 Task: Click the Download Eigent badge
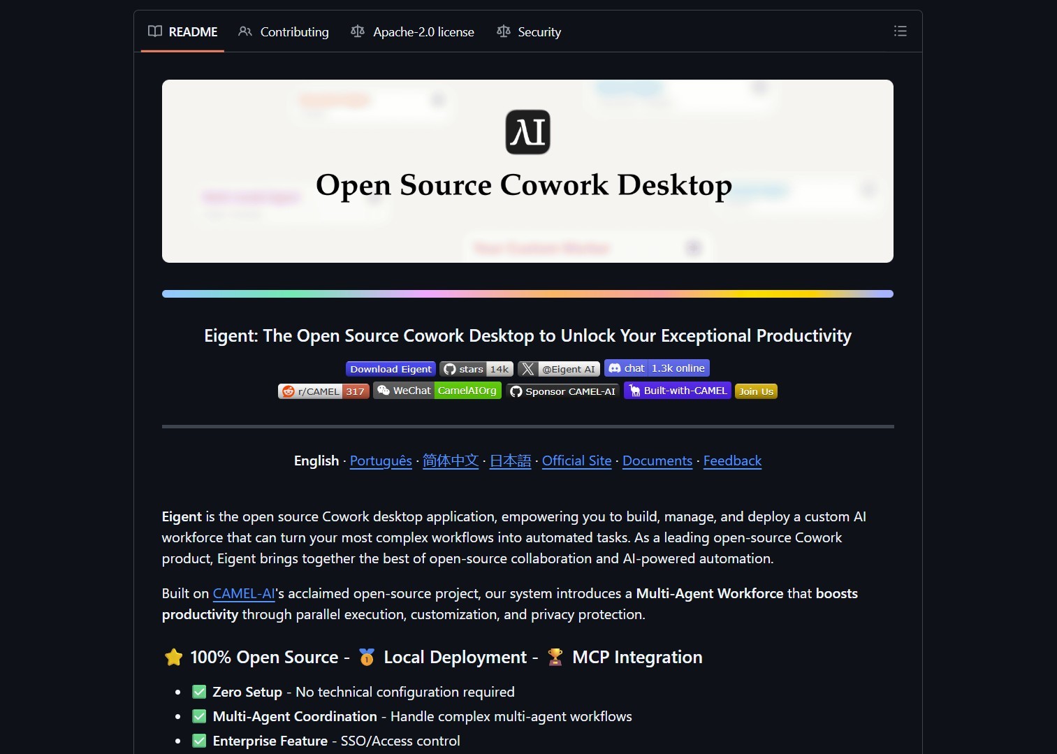(391, 369)
